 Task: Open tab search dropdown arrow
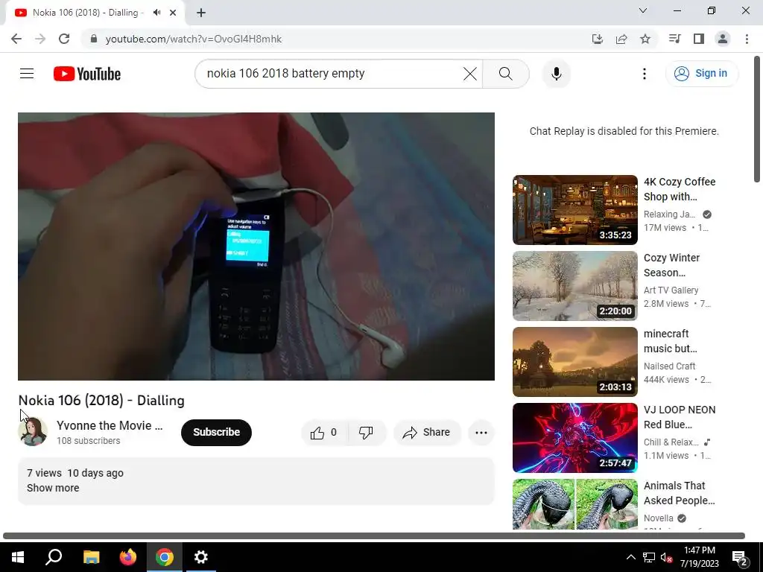click(x=643, y=10)
